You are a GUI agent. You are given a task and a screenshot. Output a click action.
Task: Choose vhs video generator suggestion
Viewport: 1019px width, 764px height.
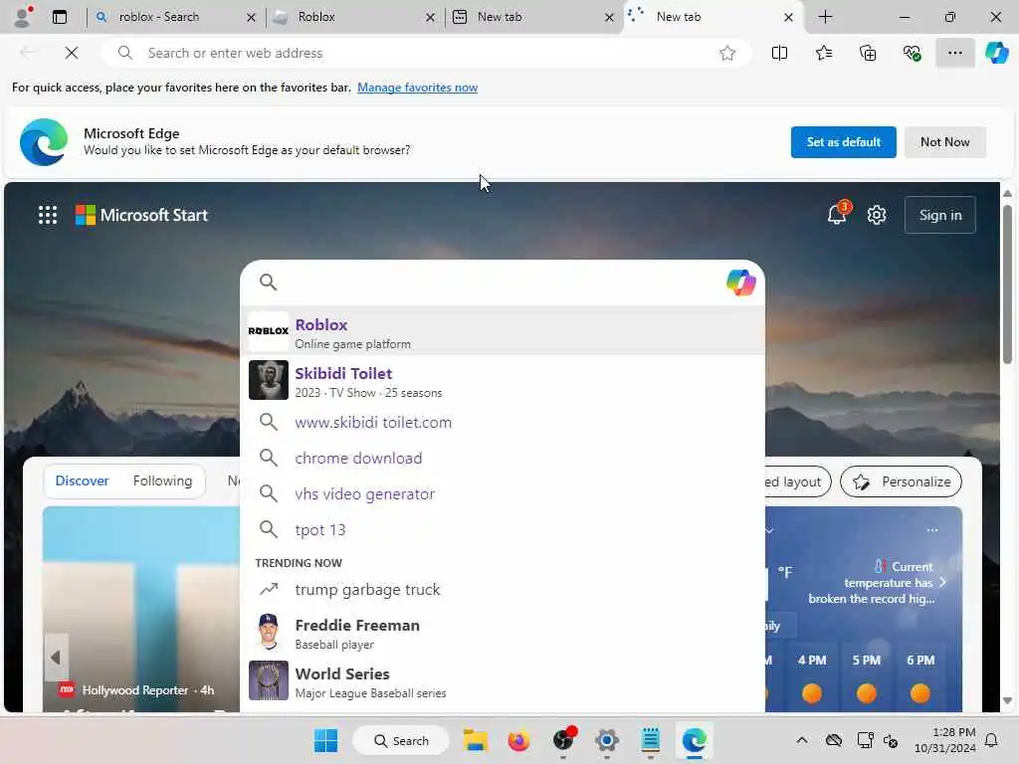coord(503,493)
